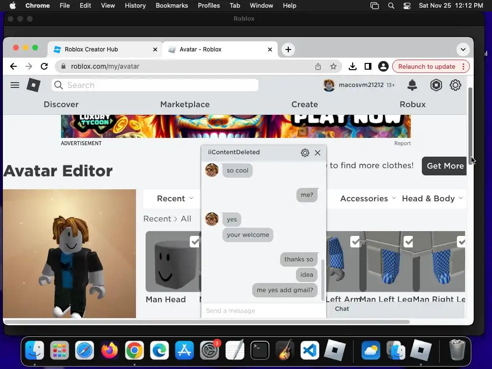
Task: Toggle checkbox on Man Right Leg item
Action: tap(461, 242)
